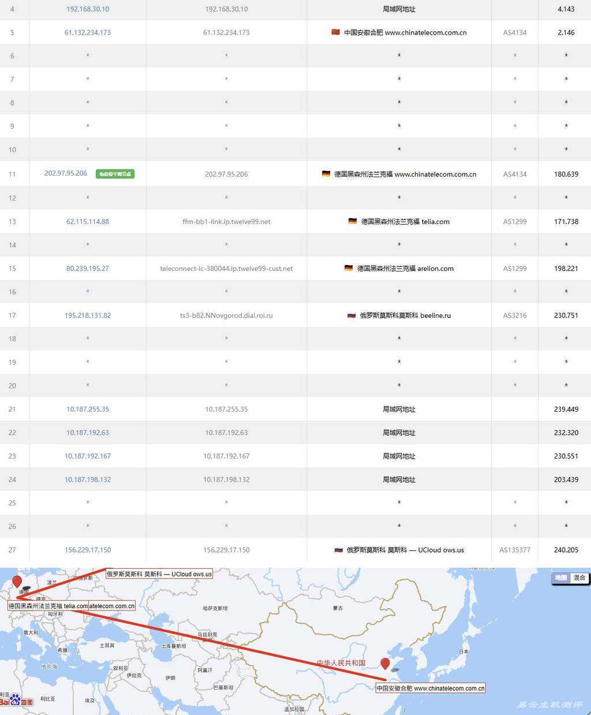This screenshot has width=591, height=715.
Task: Open IP link 10.187.192.63 in row 22
Action: click(x=88, y=433)
